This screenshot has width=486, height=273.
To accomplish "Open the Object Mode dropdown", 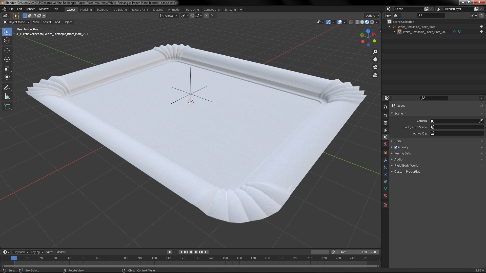I will [x=16, y=22].
